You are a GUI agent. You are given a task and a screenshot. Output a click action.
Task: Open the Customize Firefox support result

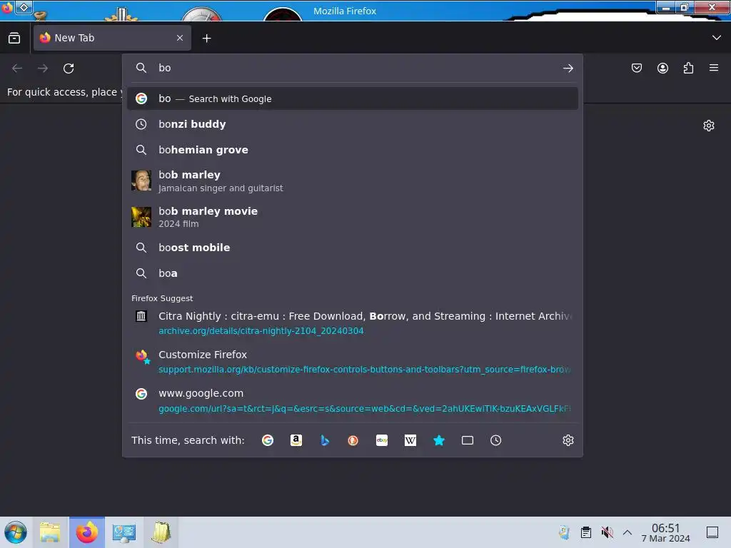352,362
